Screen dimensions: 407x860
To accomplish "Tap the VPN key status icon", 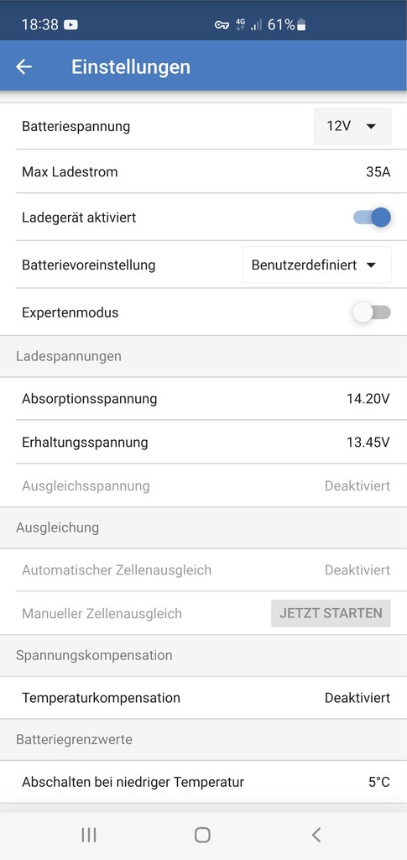I will (x=222, y=24).
